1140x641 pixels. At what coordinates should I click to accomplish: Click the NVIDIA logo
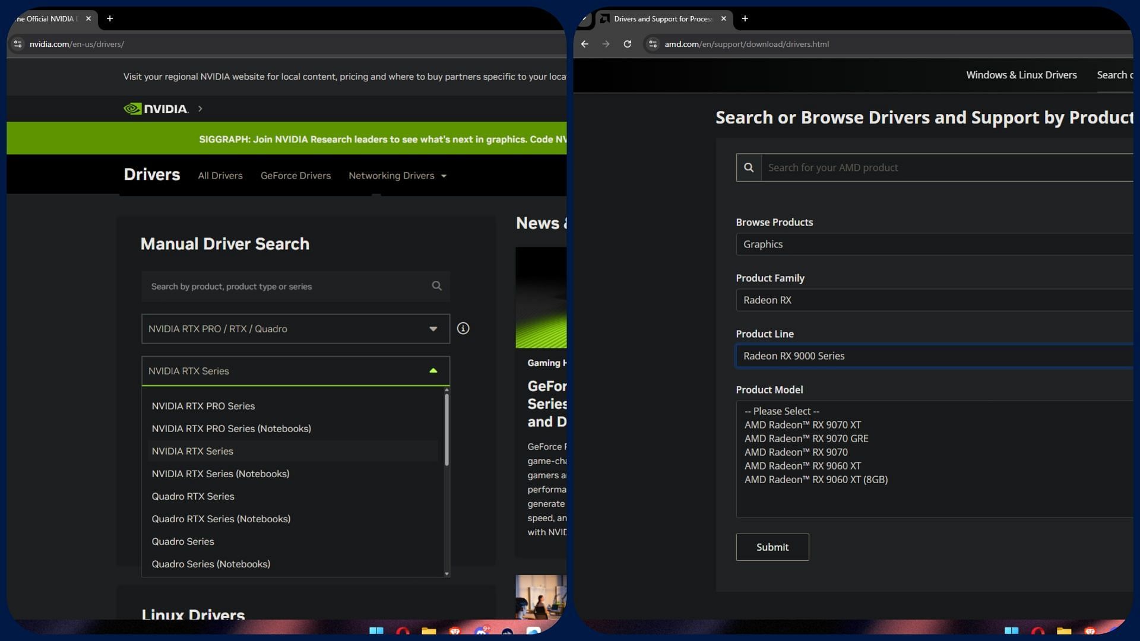156,109
